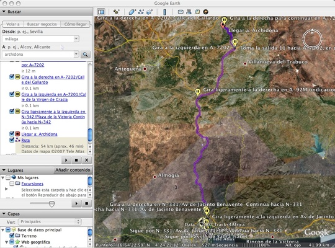
Task: Select the 'Cómo llegar' tab
Action: click(x=76, y=24)
